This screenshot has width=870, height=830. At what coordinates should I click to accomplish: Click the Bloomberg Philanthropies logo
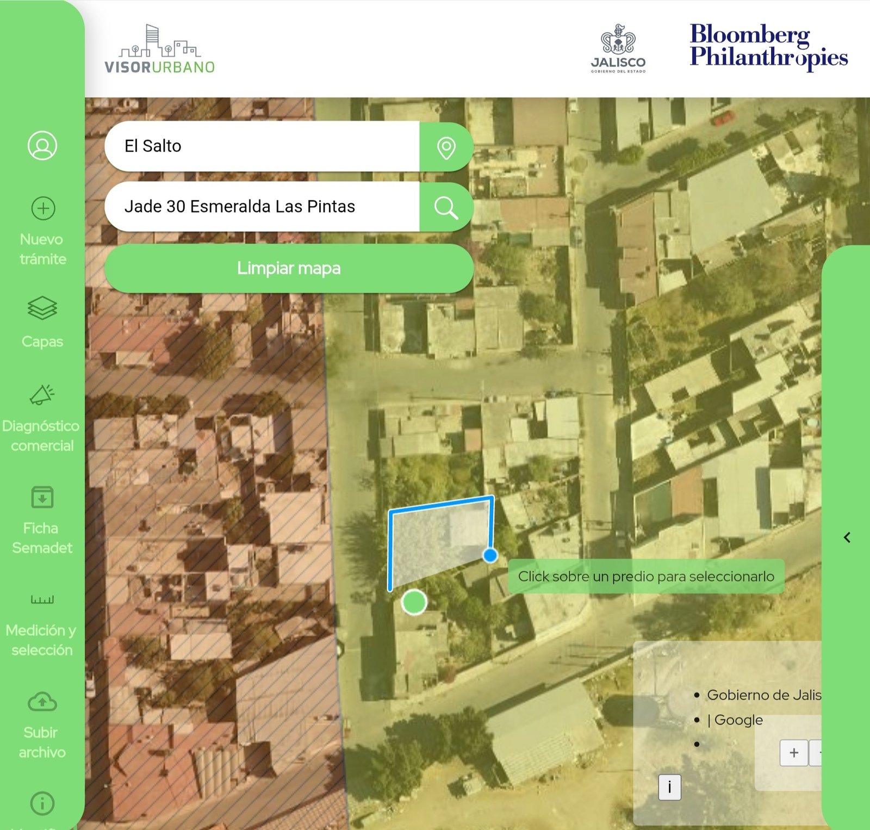[768, 46]
